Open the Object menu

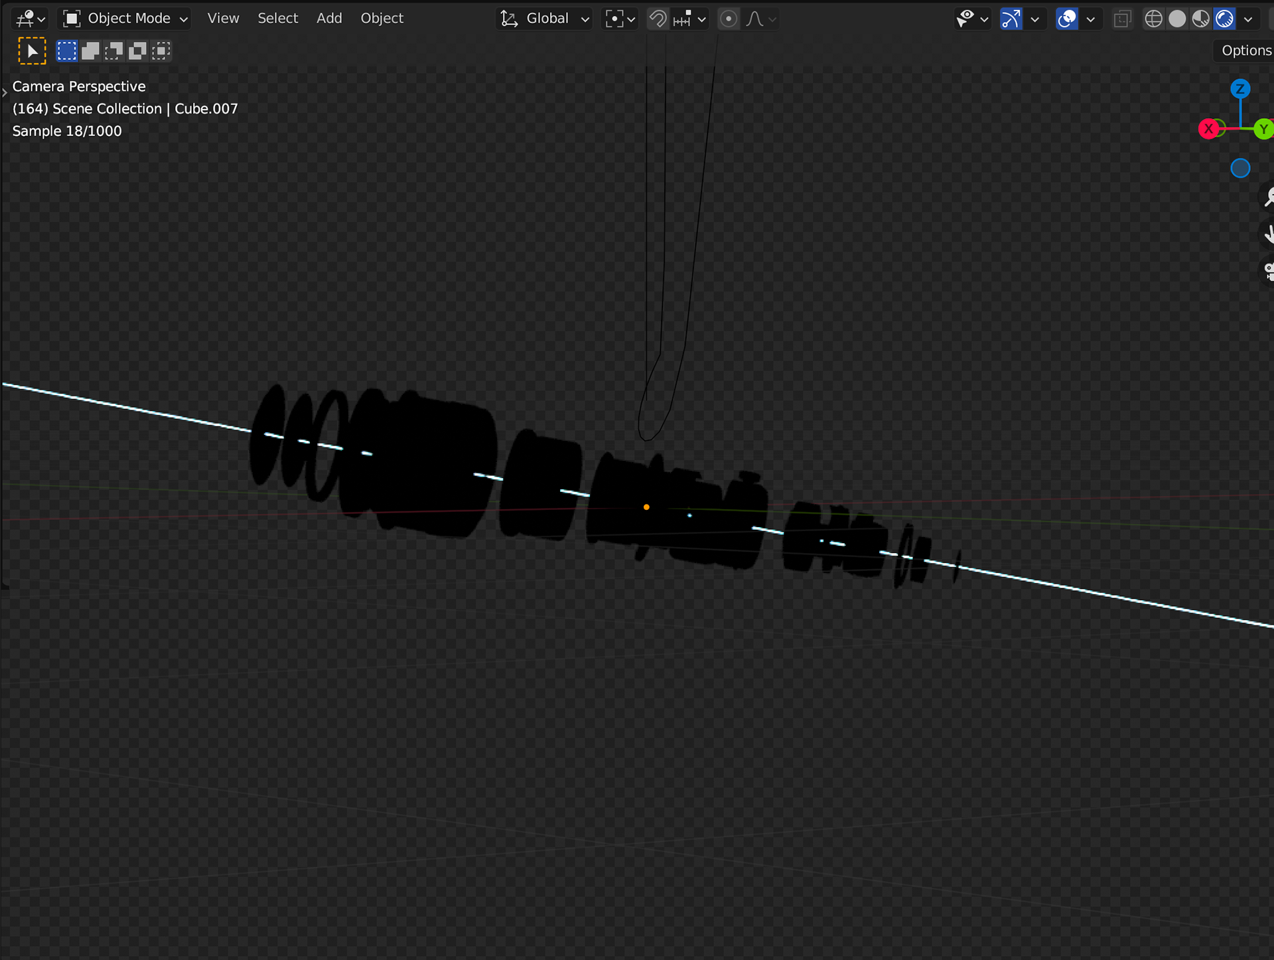(382, 19)
